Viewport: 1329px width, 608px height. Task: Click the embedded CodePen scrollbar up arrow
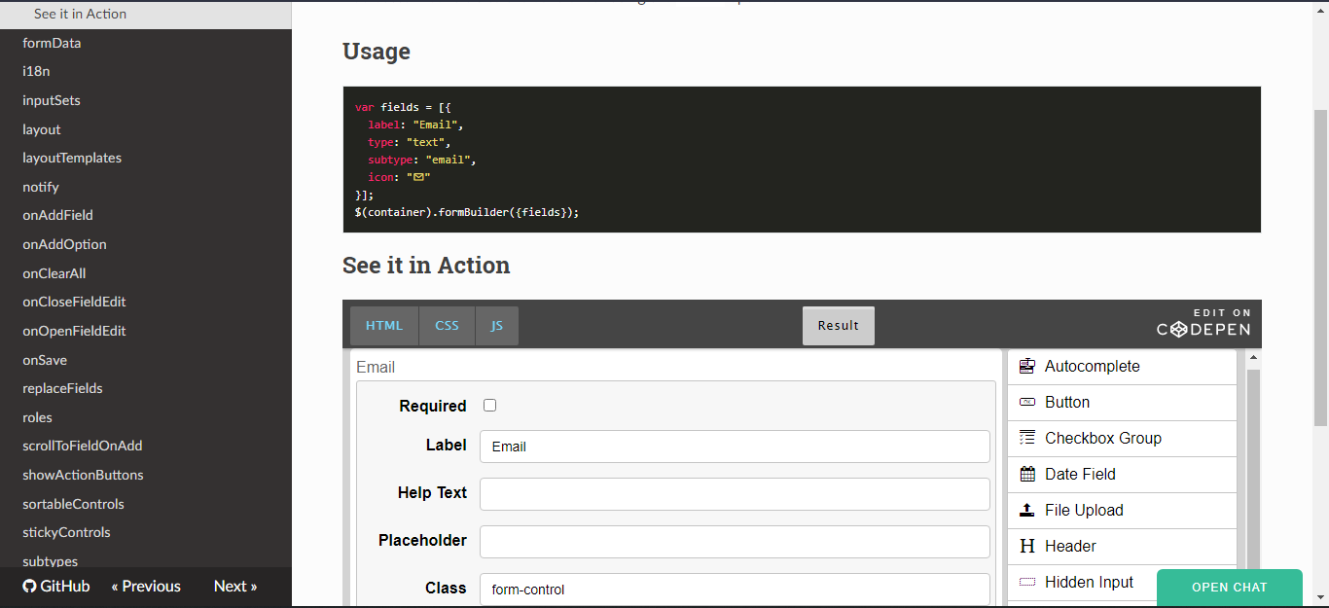1253,358
